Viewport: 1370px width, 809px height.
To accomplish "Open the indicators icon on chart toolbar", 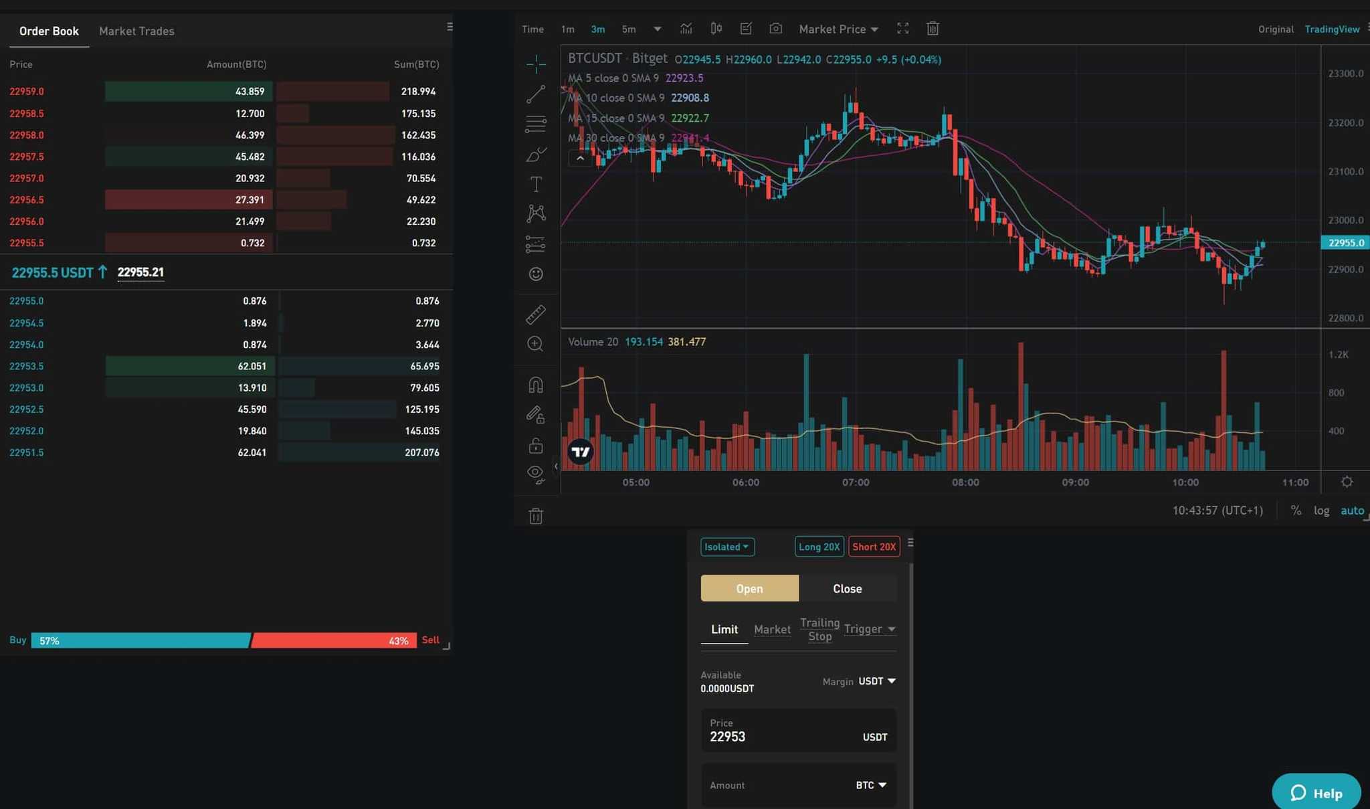I will [x=686, y=29].
